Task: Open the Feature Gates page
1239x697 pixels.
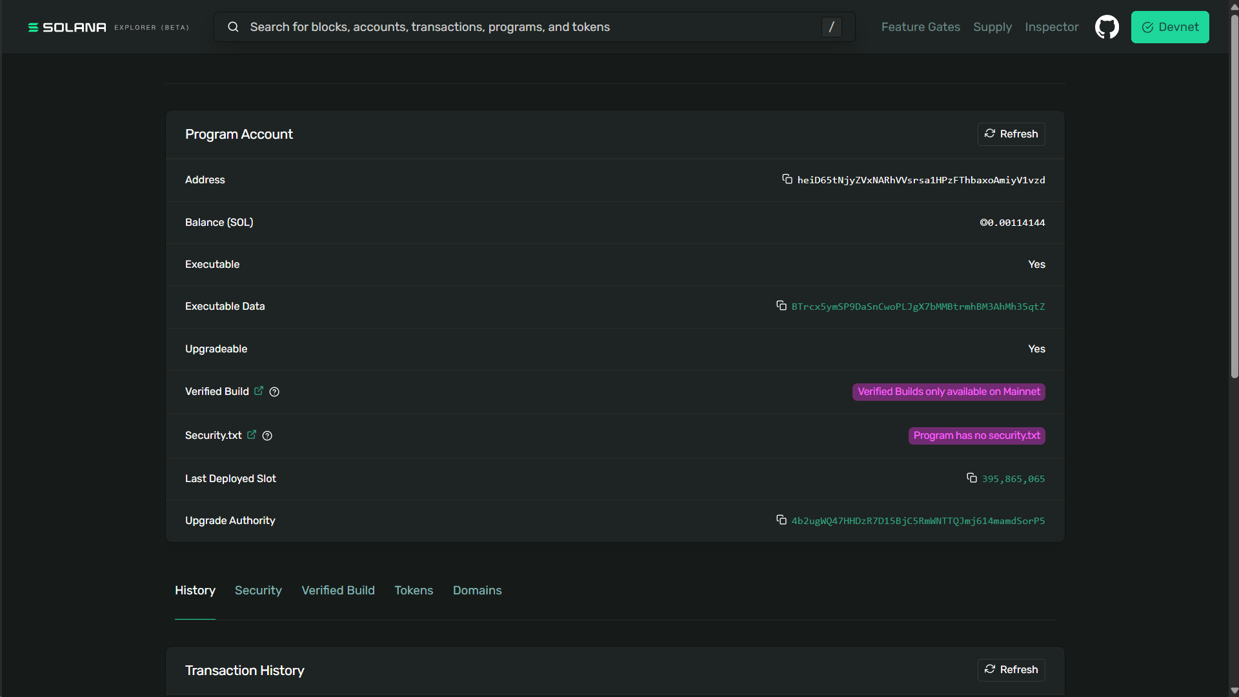Action: click(920, 27)
